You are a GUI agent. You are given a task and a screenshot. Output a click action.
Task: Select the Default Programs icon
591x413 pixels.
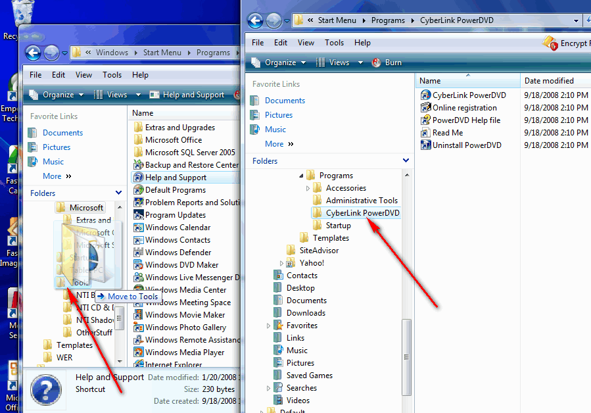[138, 189]
